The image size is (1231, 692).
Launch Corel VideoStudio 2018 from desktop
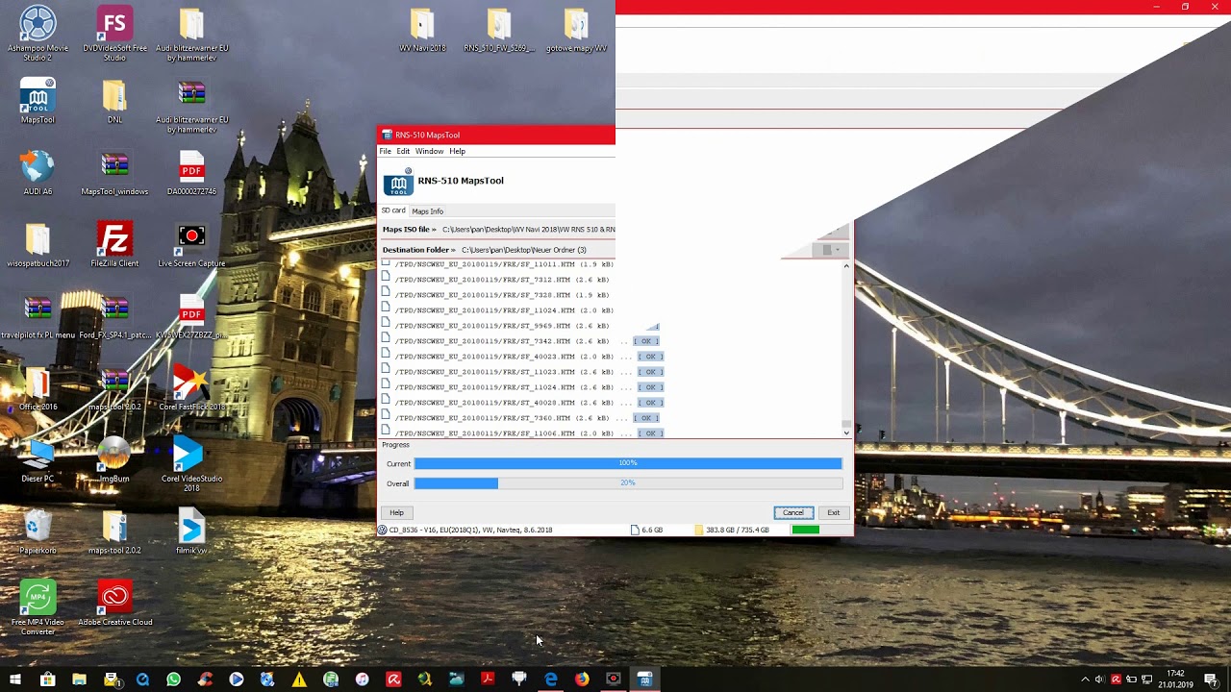(191, 464)
